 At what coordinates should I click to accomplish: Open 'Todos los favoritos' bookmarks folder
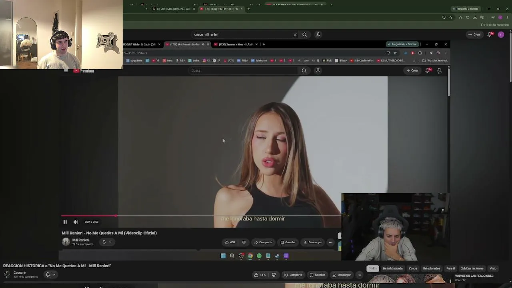click(435, 61)
